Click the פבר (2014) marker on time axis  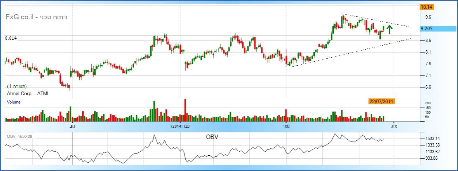tap(183, 127)
